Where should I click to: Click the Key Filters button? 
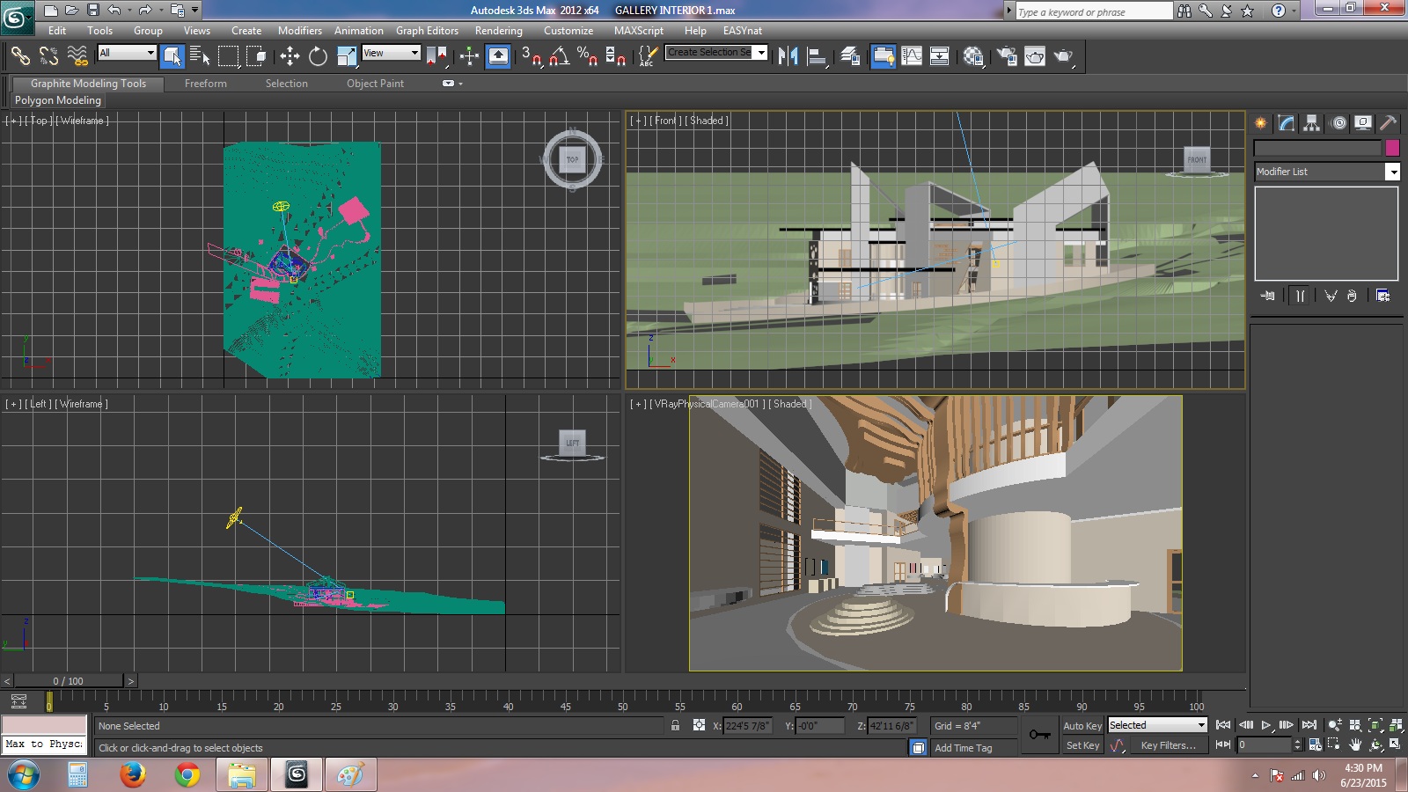[x=1168, y=745]
